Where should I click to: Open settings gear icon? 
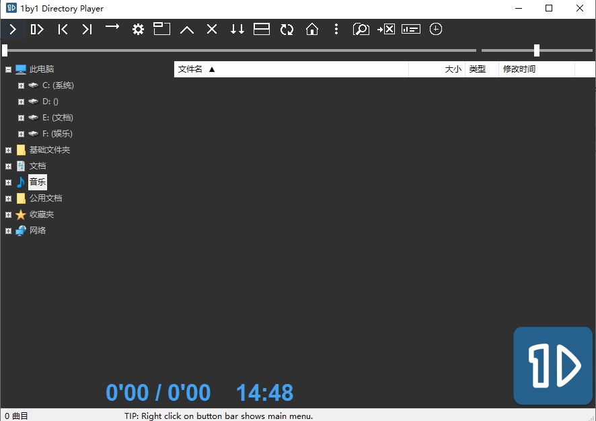tap(138, 30)
